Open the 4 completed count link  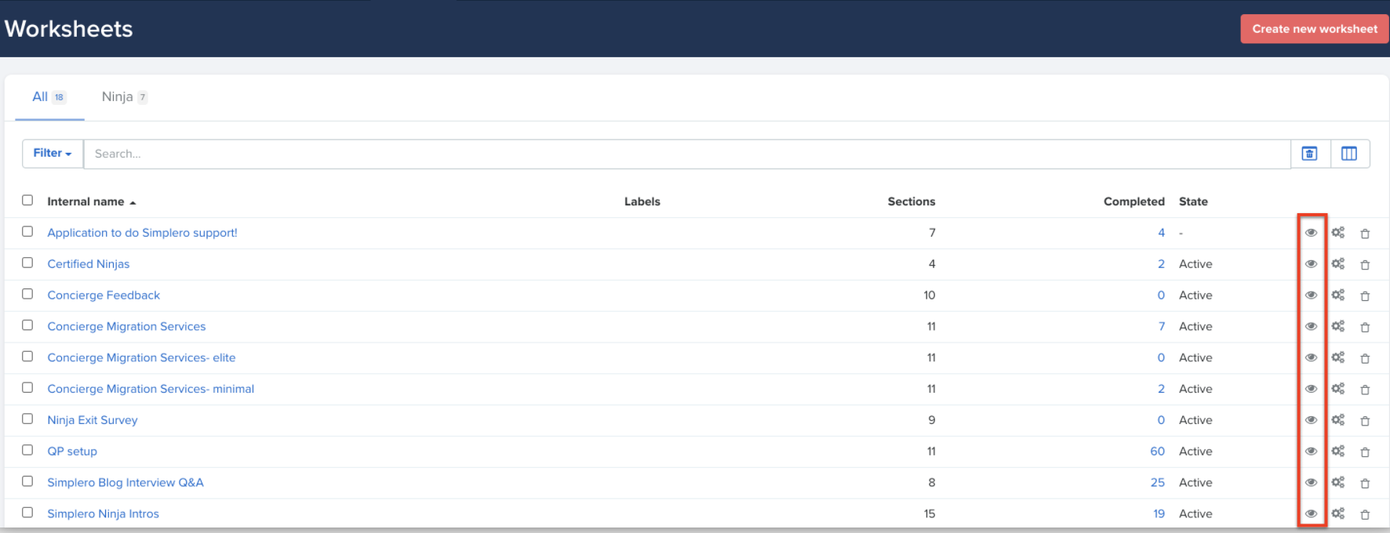[1162, 233]
